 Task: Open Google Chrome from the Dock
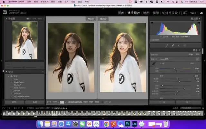(x=106, y=124)
